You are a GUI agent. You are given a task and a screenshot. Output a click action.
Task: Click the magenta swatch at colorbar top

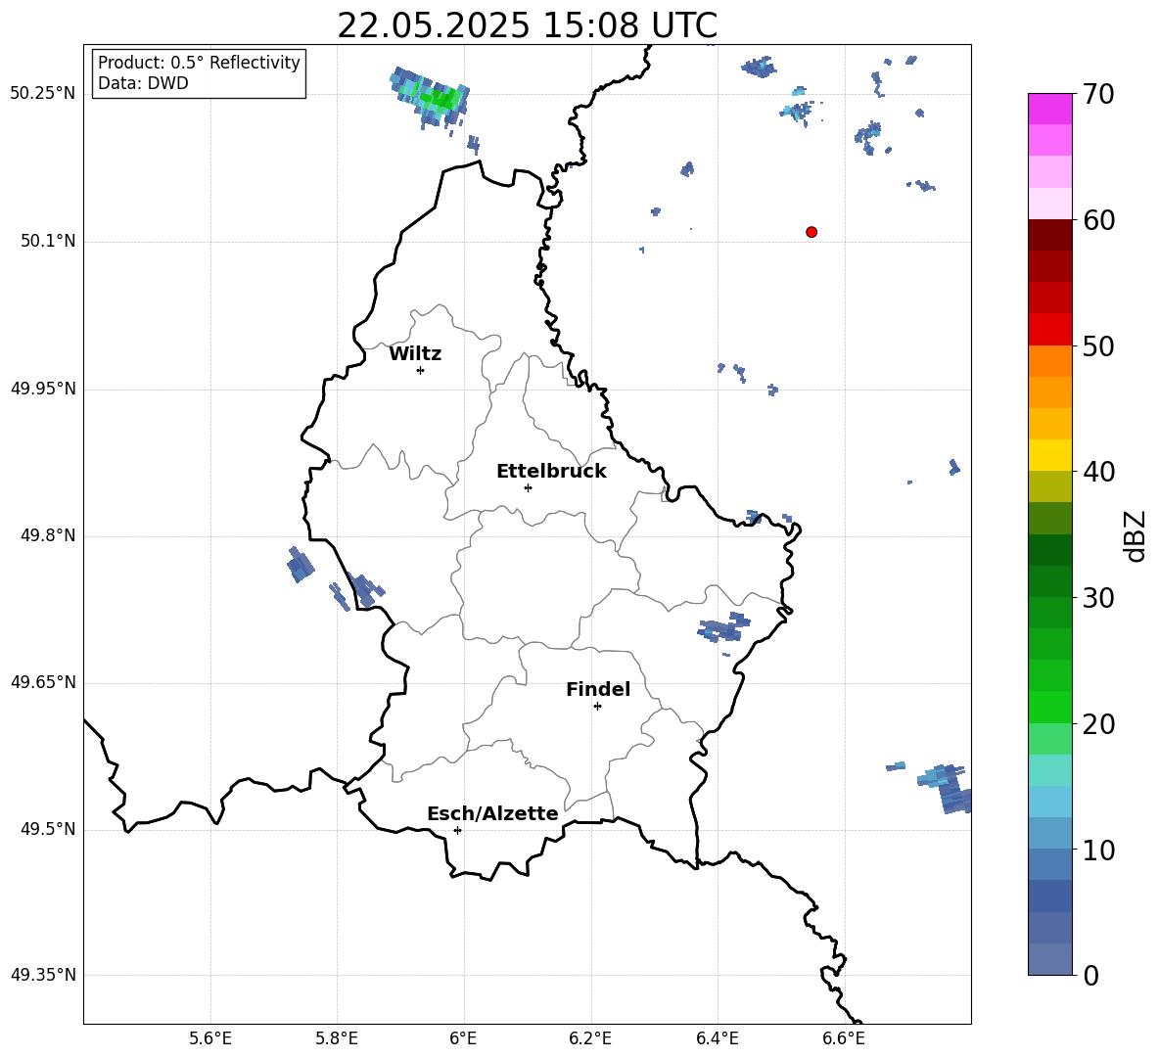(1049, 109)
